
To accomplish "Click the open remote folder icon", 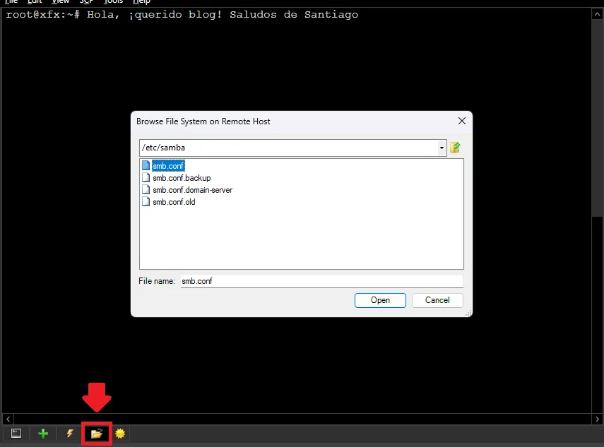I will coord(97,434).
